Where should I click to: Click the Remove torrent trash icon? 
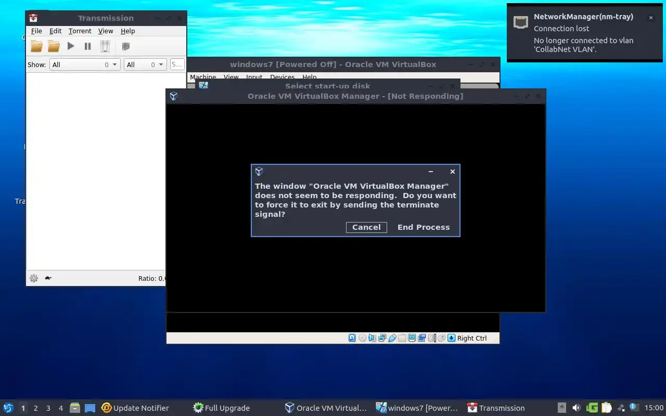click(x=105, y=46)
